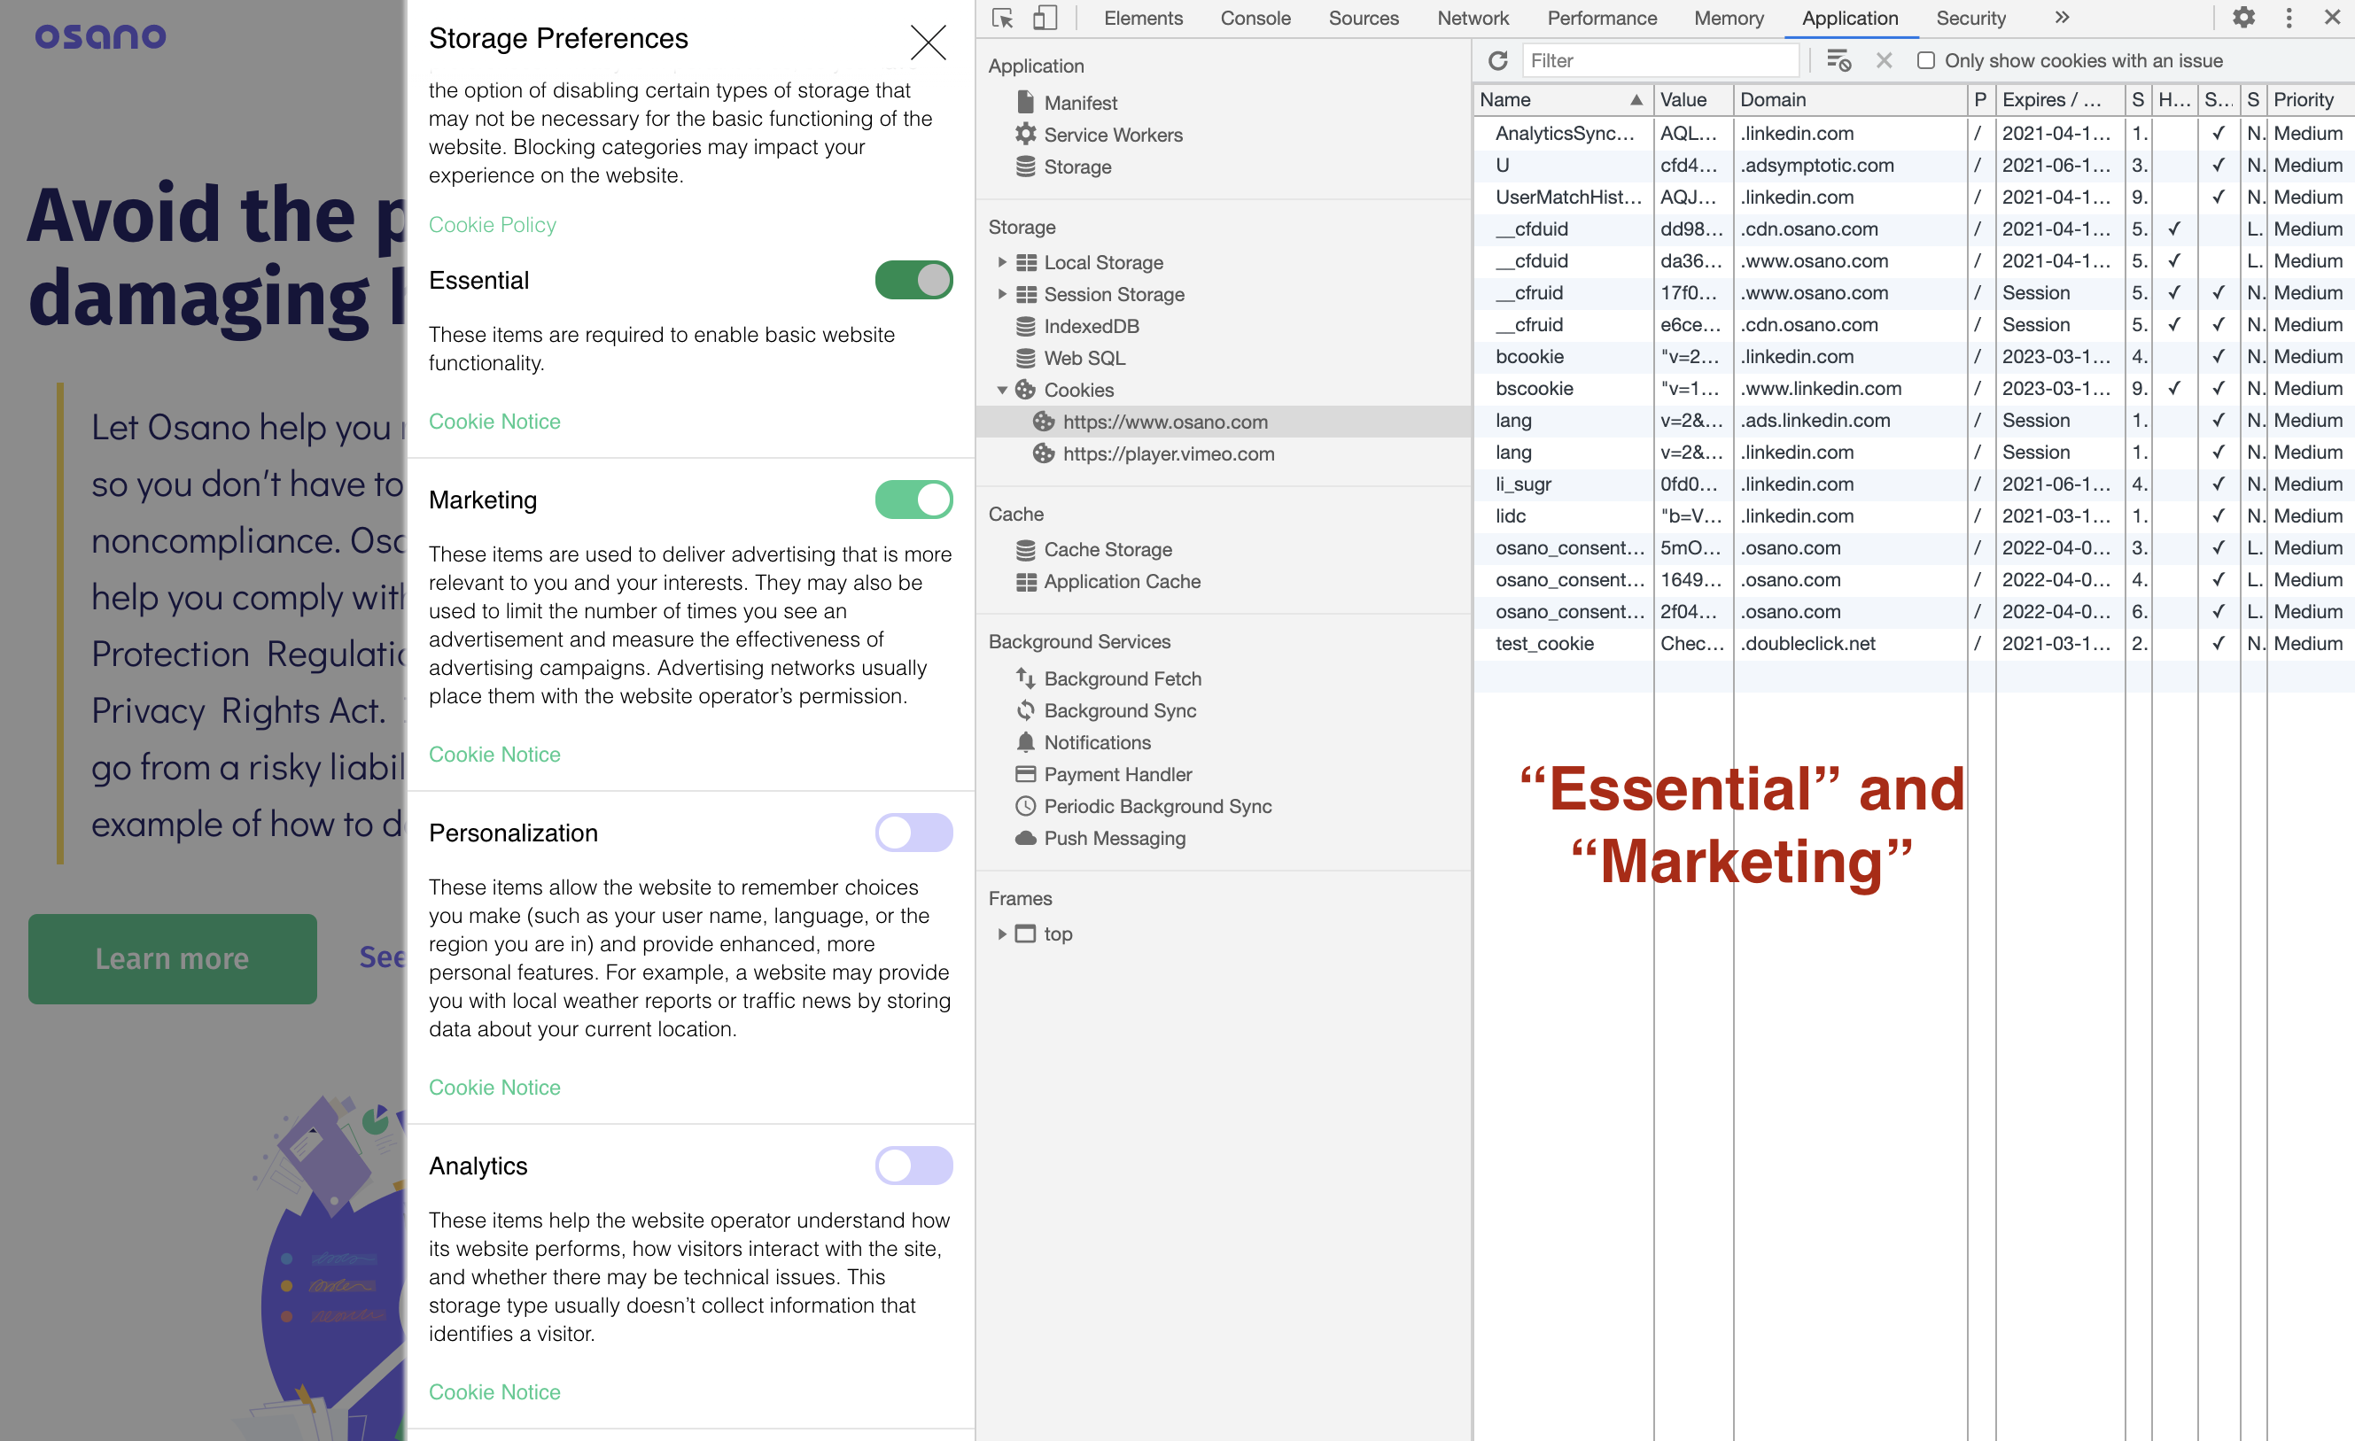Screen dimensions: 2355x1441
Task: Click the clear all cookies icon
Action: [1838, 61]
